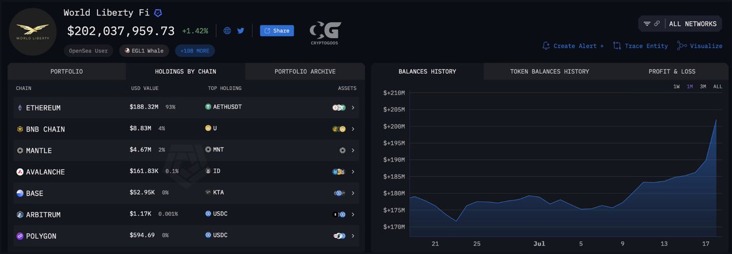
Task: Click the Share button
Action: click(x=277, y=30)
